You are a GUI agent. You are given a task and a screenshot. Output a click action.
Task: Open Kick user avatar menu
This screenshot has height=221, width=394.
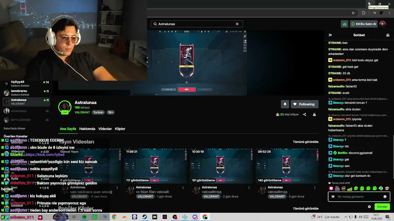click(x=383, y=24)
